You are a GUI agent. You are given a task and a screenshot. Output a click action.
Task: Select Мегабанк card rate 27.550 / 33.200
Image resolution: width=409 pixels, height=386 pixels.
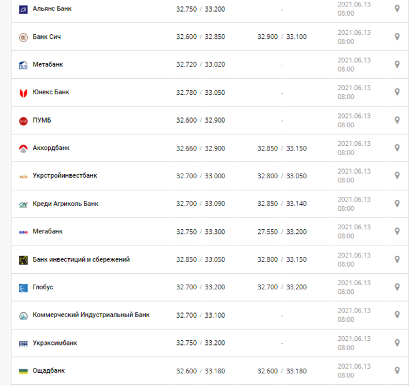(x=282, y=231)
